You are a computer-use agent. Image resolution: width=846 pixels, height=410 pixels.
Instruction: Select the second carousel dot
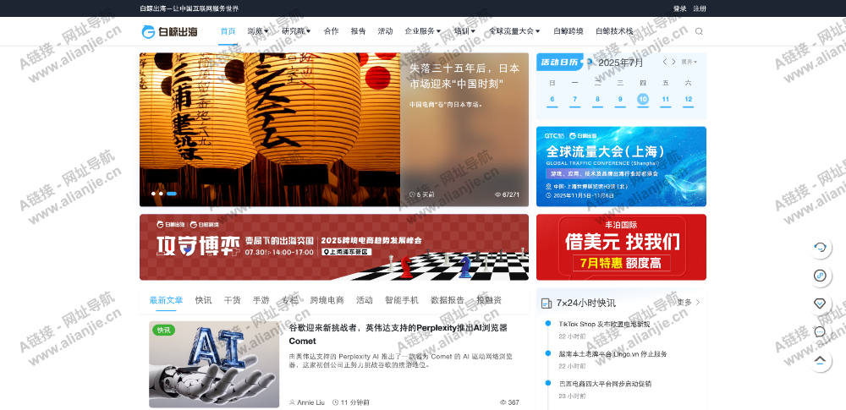[x=161, y=194]
